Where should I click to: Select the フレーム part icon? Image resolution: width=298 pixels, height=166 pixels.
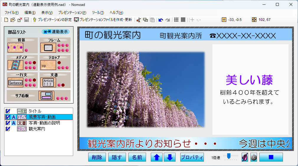coord(48,47)
